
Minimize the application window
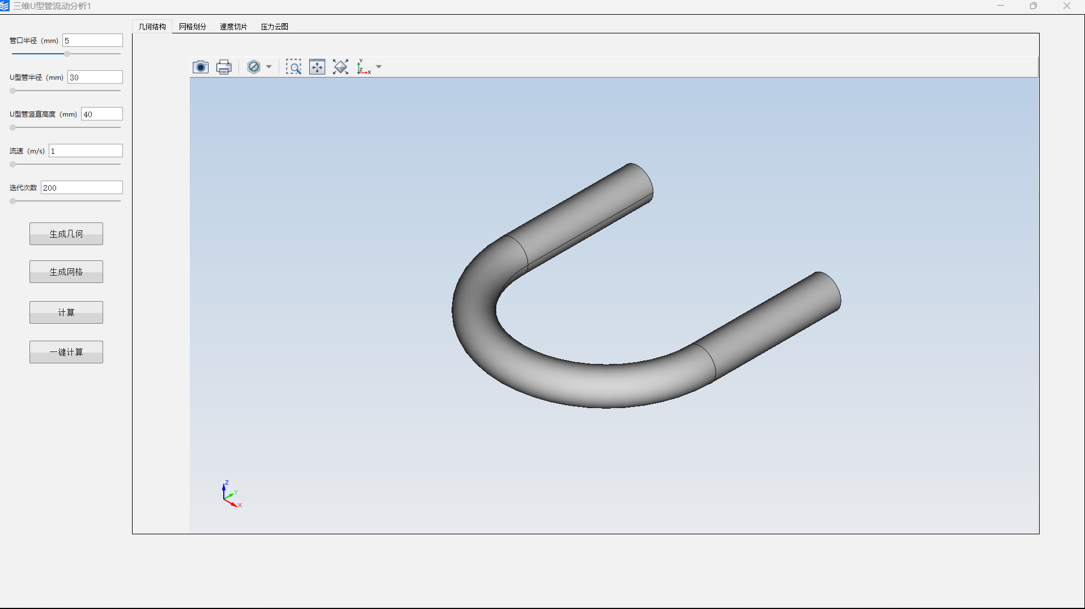(x=1001, y=6)
